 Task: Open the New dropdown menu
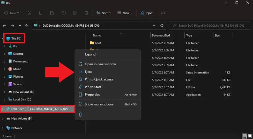click(12, 13)
